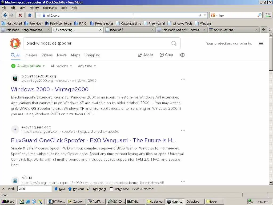Open the list all tabs button

click(x=270, y=30)
